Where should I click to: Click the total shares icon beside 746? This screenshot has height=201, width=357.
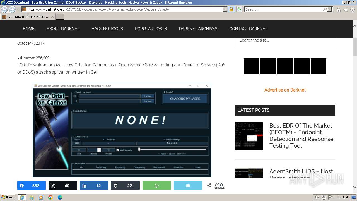click(209, 185)
